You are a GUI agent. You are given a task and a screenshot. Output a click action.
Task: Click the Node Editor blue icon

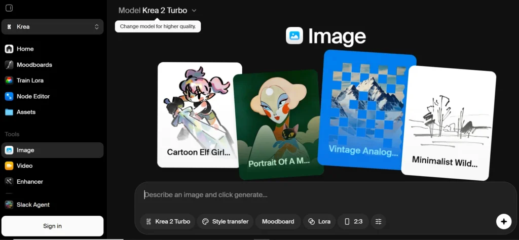click(9, 96)
